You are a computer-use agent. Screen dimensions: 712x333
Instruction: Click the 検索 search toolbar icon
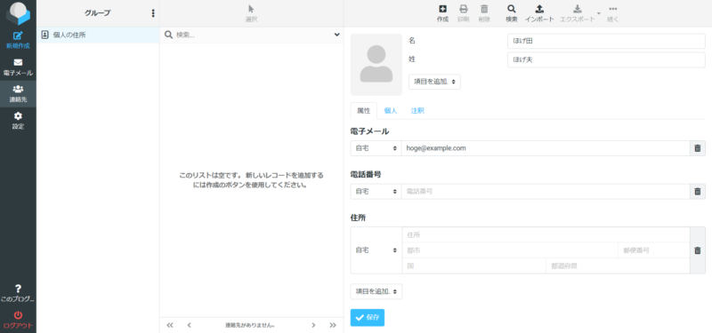511,13
